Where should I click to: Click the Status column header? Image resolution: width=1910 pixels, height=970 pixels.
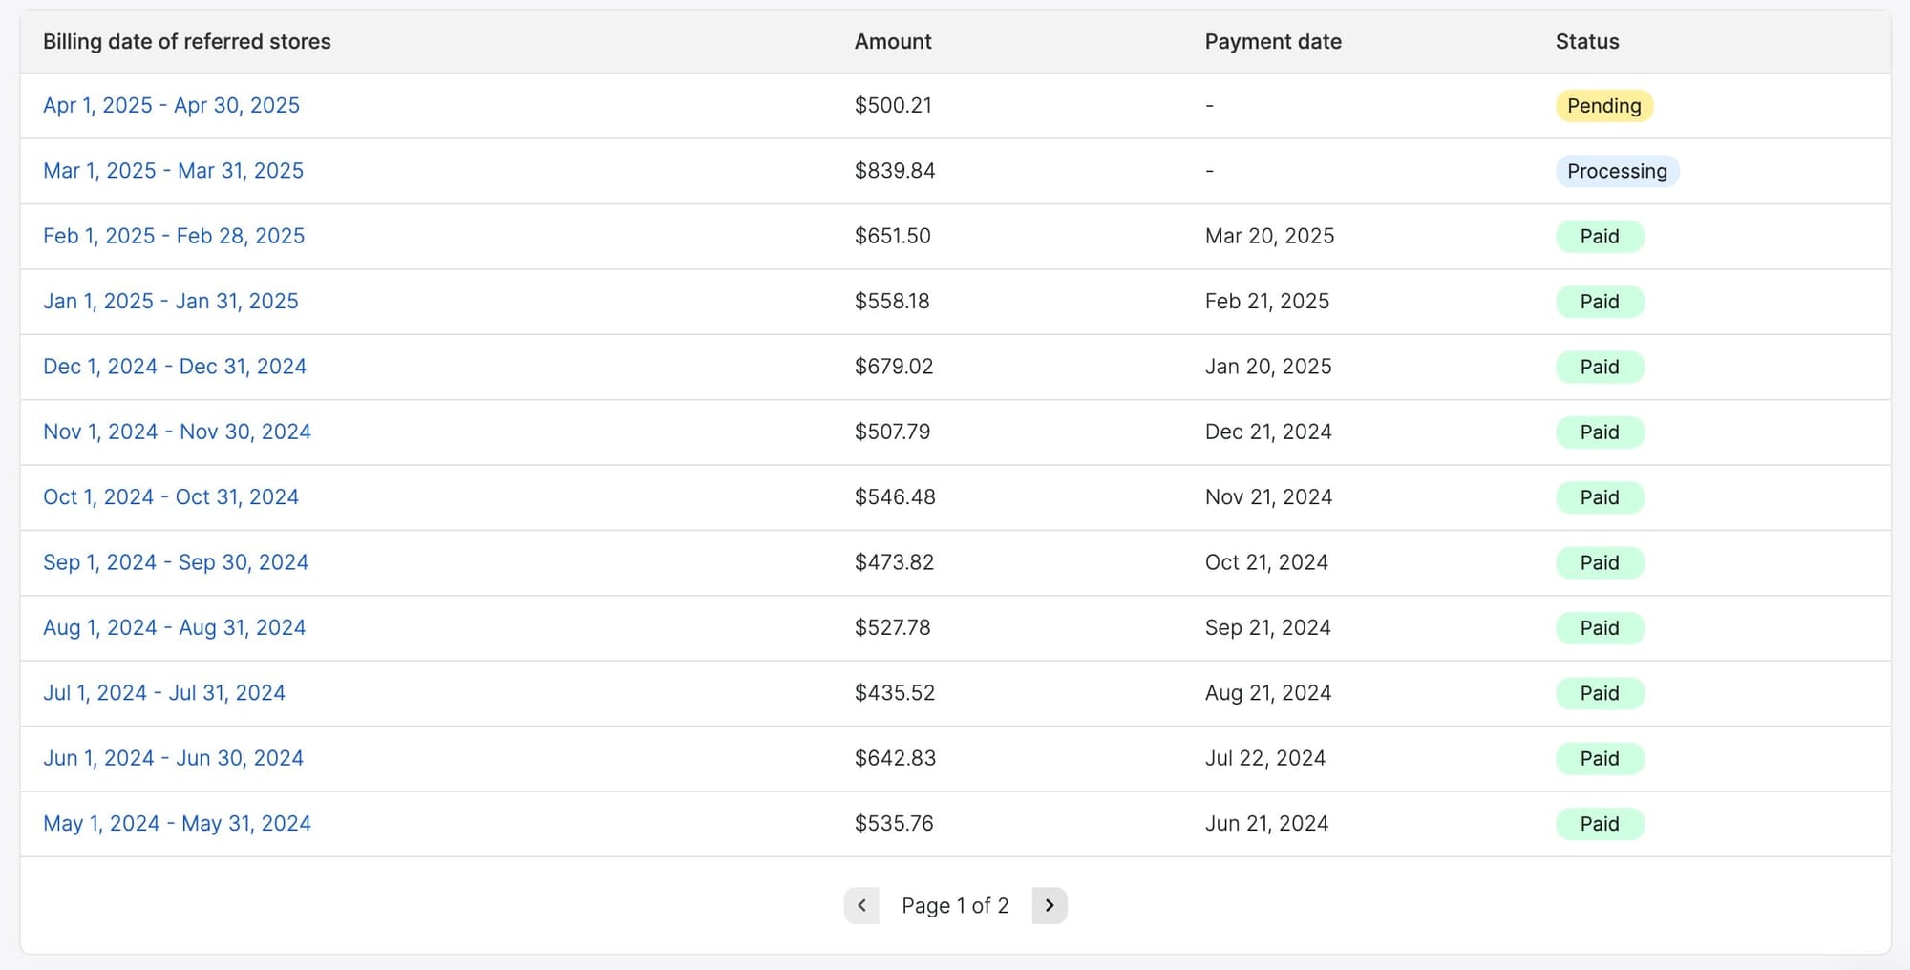(1587, 42)
